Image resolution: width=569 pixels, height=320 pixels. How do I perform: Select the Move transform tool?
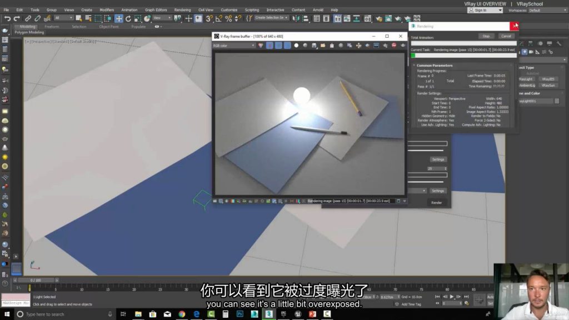(119, 18)
